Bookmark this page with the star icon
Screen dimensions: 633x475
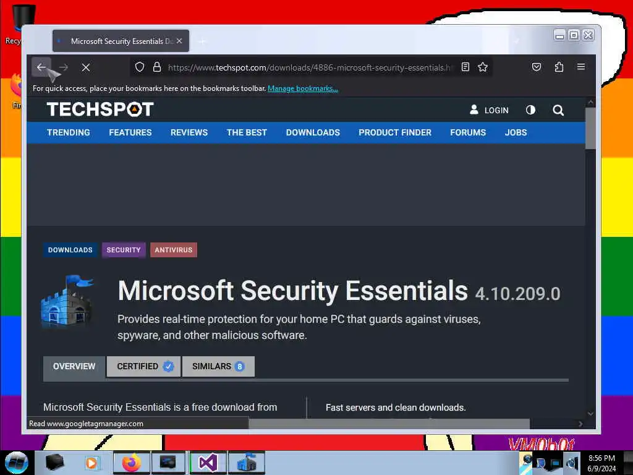coord(483,67)
